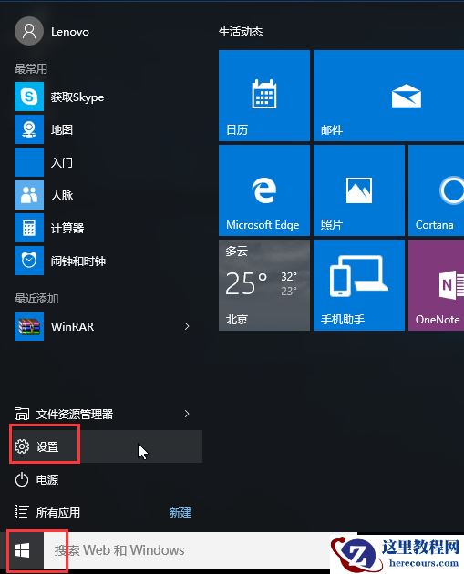Screen dimensions: 464x574
Task: Click the Windows Start logo button
Action: (22, 550)
